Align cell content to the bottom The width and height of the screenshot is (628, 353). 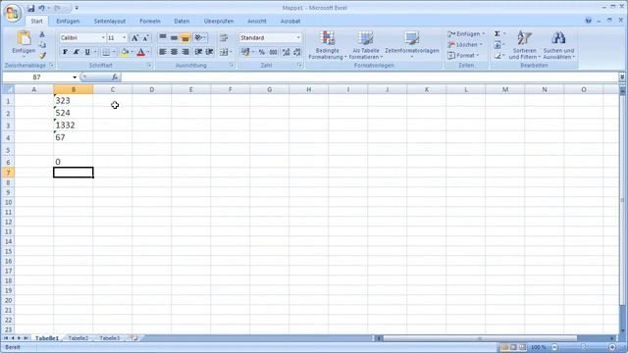pos(185,37)
